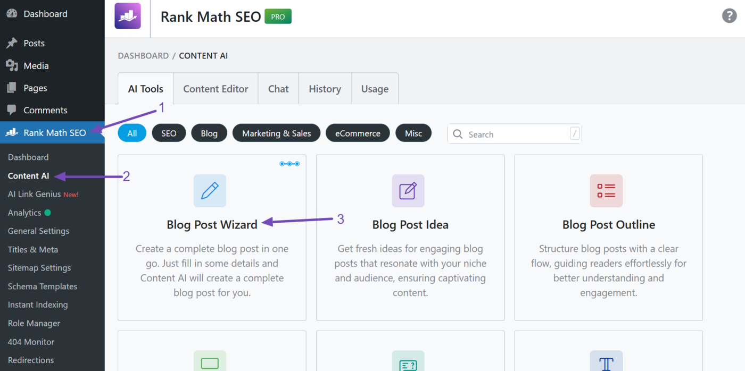This screenshot has height=371, width=745.
Task: Click the Blog Post Outline list icon
Action: pos(606,191)
